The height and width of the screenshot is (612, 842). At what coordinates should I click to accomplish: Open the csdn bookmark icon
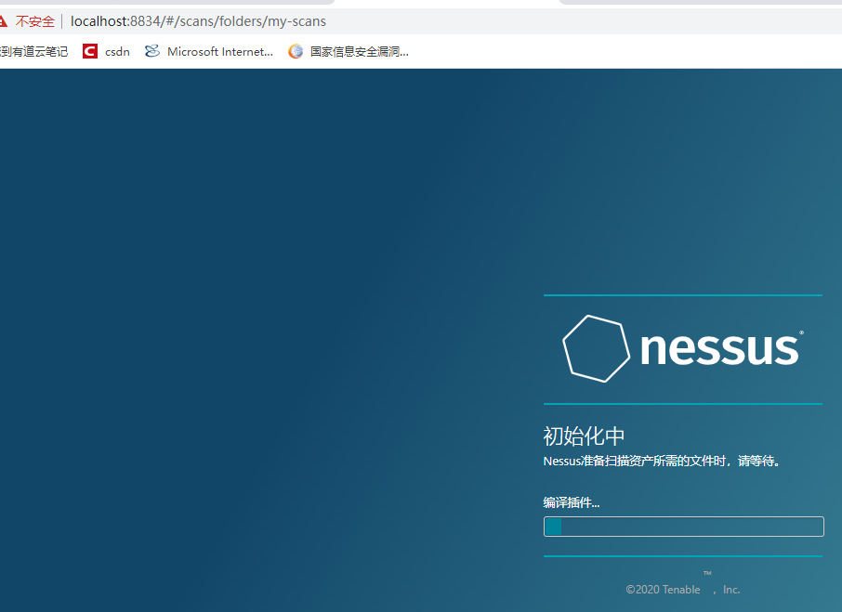(89, 51)
